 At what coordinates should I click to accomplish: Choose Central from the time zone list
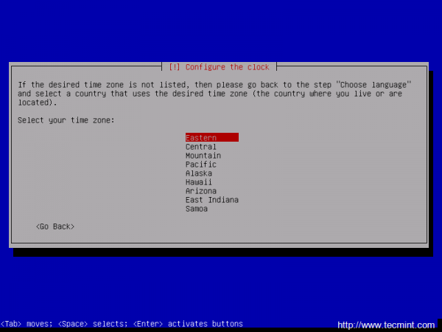pyautogui.click(x=200, y=147)
